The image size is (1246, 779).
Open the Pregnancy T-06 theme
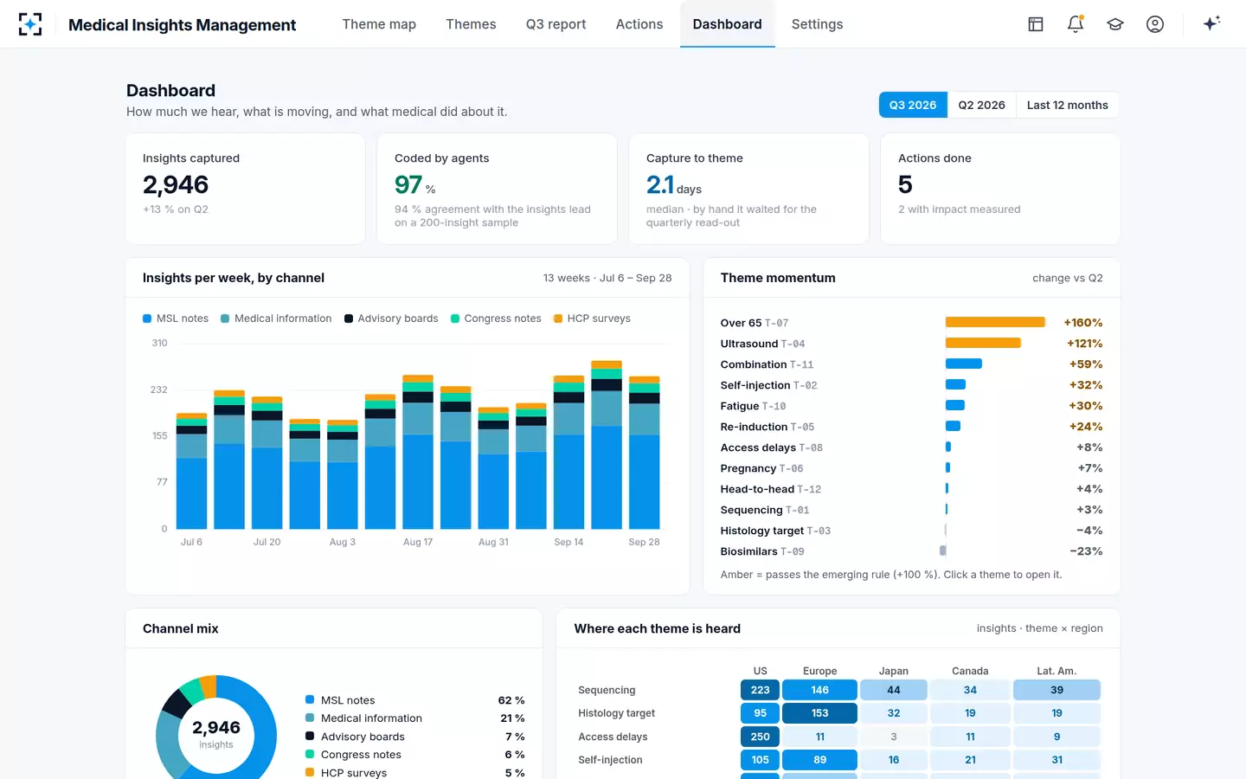click(x=911, y=468)
